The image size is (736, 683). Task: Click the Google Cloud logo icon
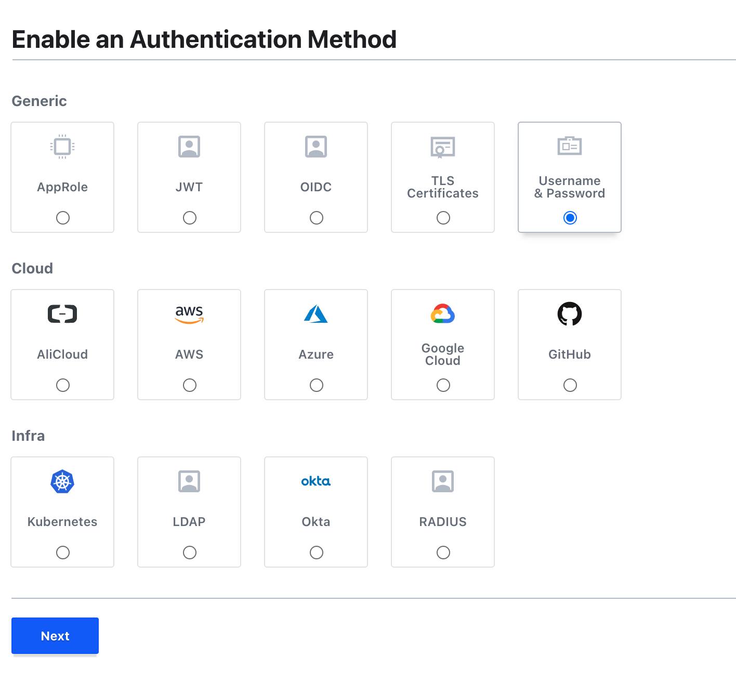click(442, 314)
